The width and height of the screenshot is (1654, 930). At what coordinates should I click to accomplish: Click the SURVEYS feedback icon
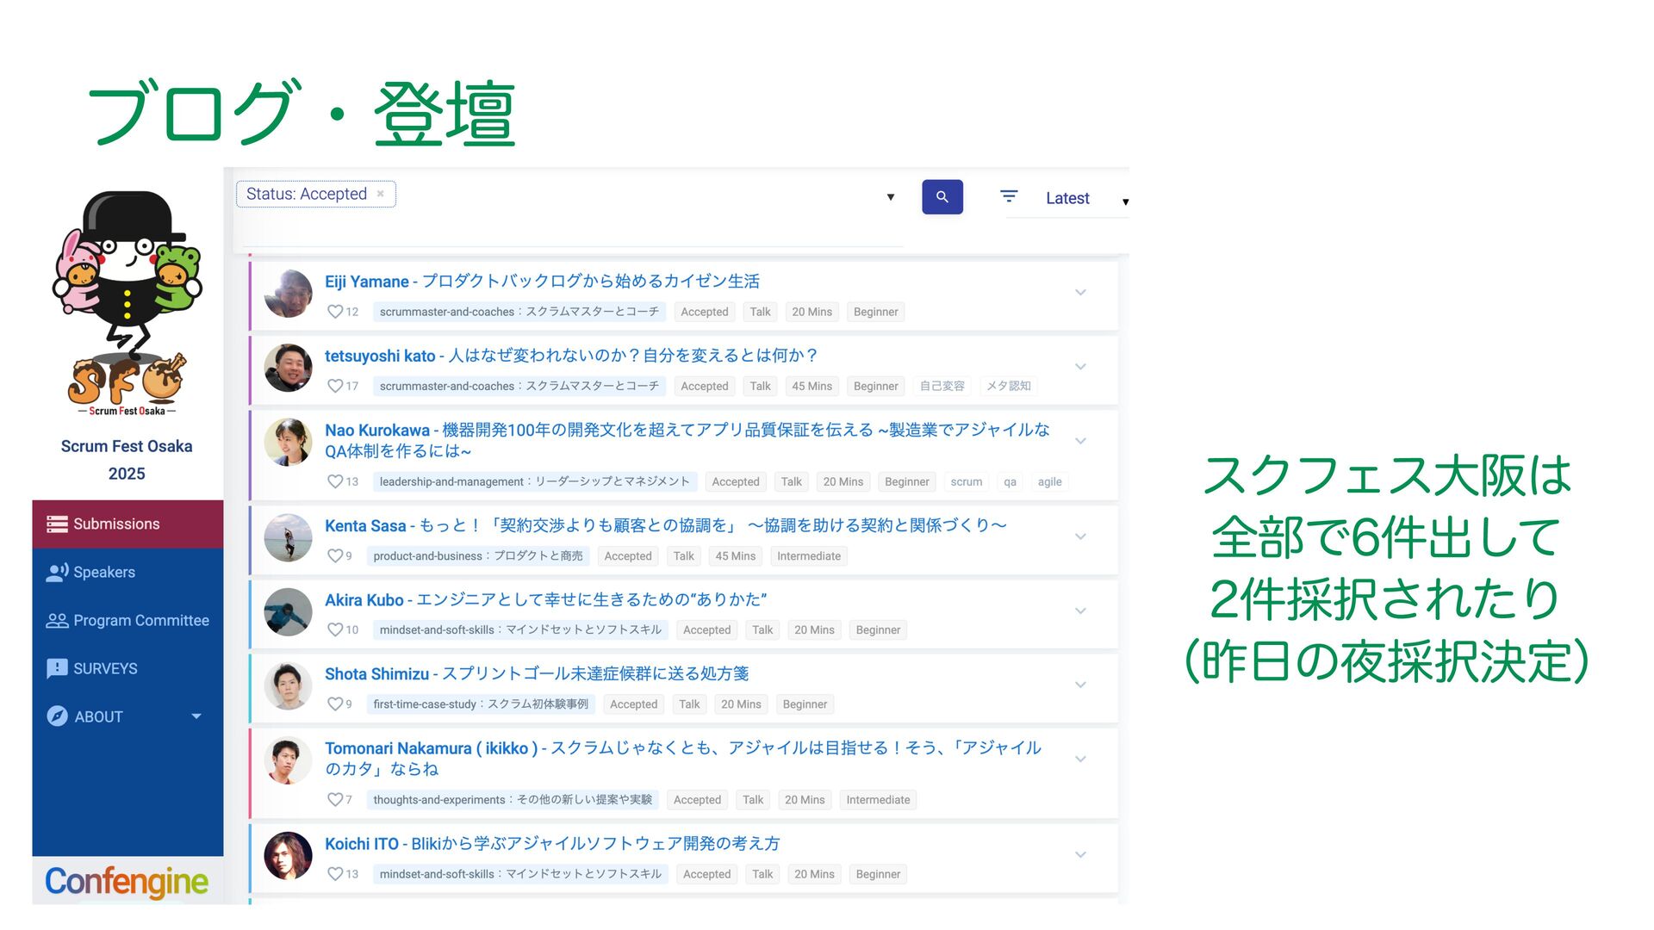coord(57,669)
